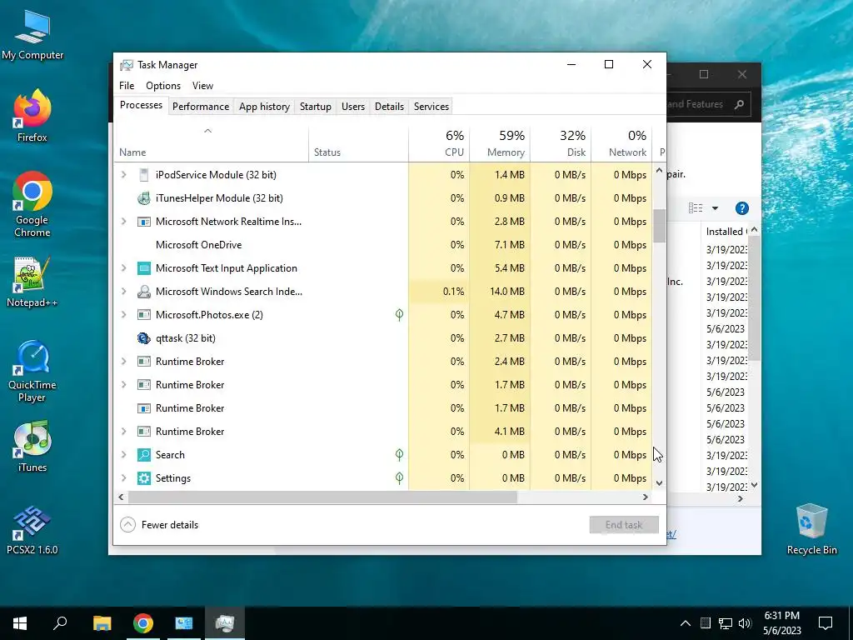The height and width of the screenshot is (640, 853).
Task: Click the Status column header
Action: 358,145
